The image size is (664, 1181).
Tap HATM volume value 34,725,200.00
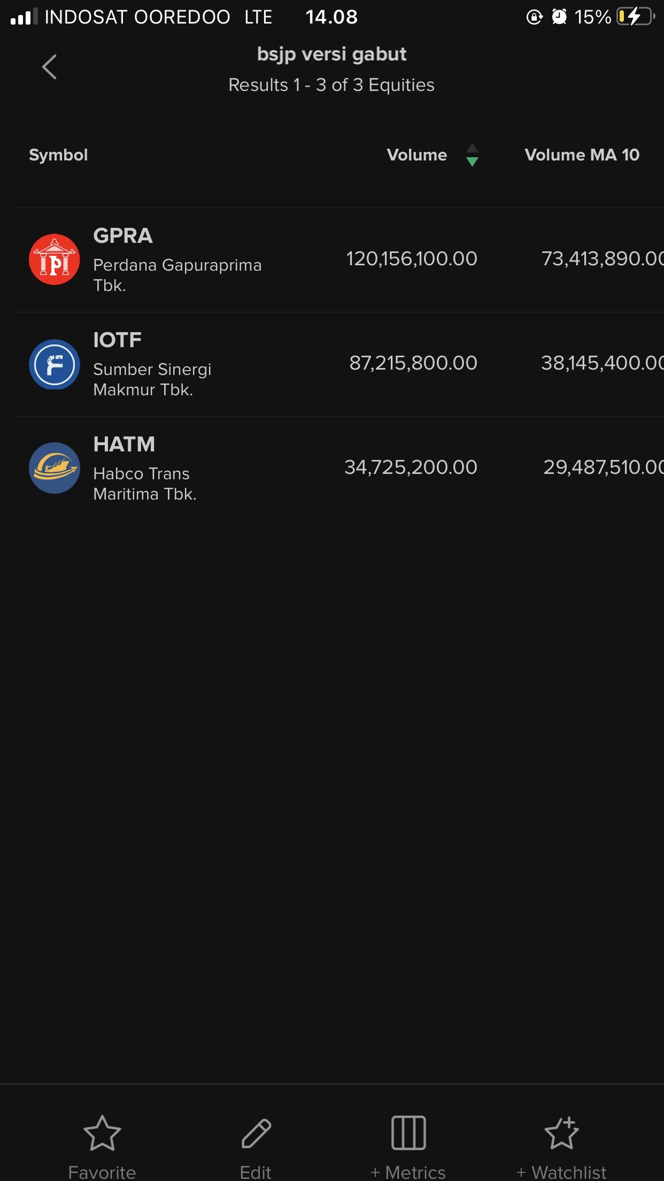click(411, 467)
